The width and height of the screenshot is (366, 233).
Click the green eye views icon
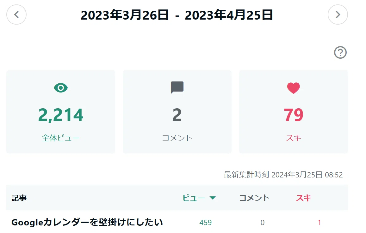pos(61,88)
